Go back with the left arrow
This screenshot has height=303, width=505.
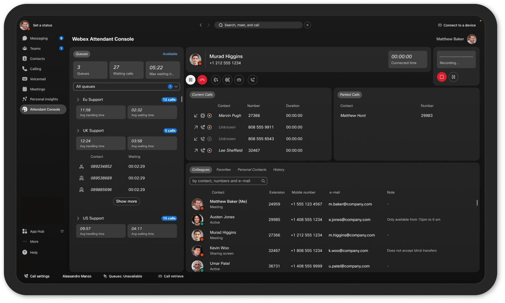coord(201,25)
